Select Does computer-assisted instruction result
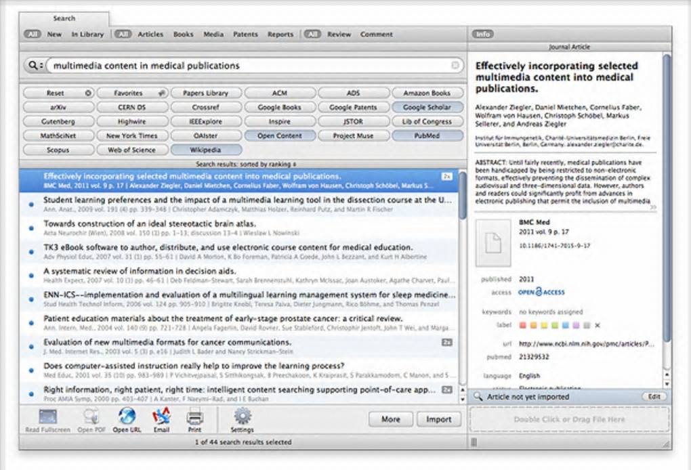Screen dimensions: 691x470 click(238, 370)
